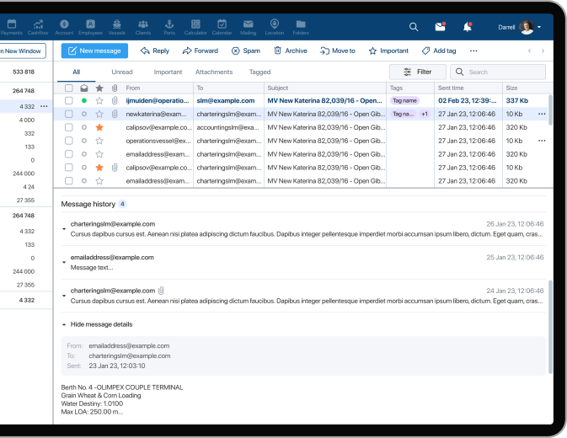Open the Folders icon
The image size is (567, 438).
click(301, 24)
